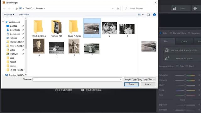Adjust the Exposure slider

click(x=185, y=105)
